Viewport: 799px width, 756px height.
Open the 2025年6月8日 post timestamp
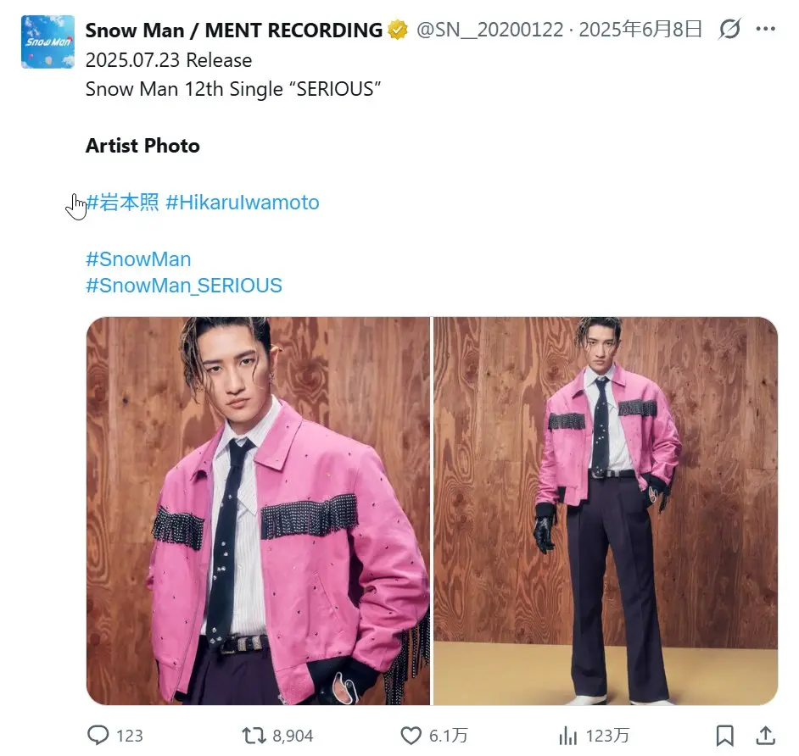[640, 30]
